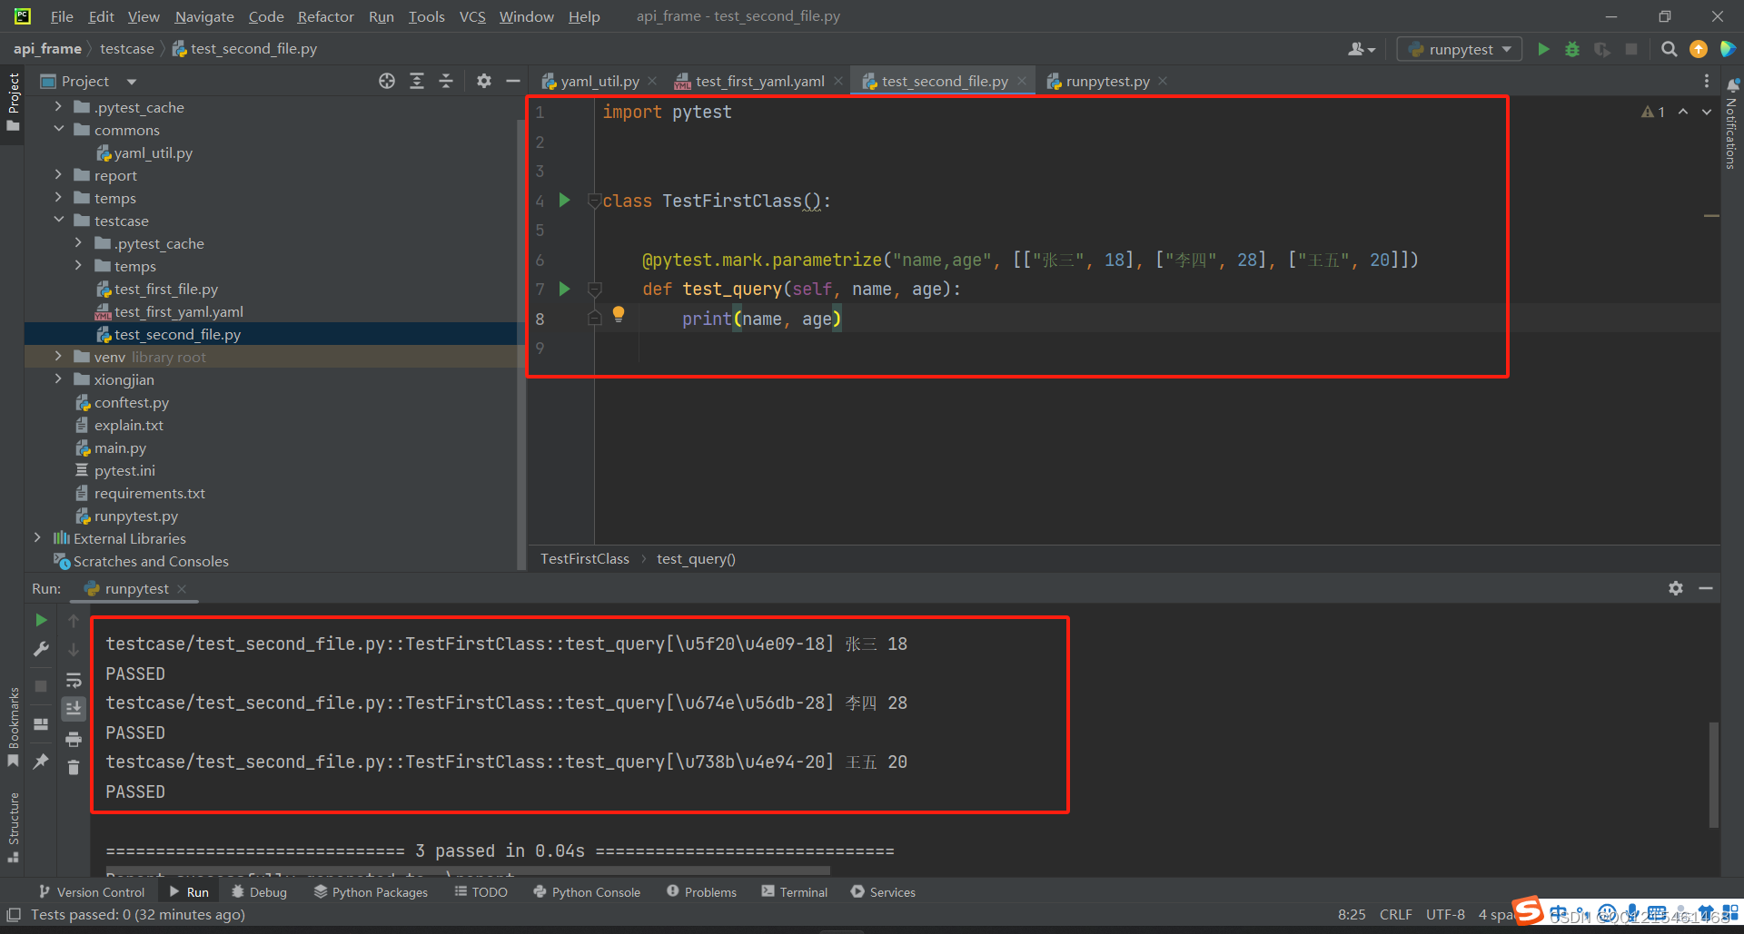Select test_first_file.py in project tree
This screenshot has width=1744, height=934.
tap(157, 289)
